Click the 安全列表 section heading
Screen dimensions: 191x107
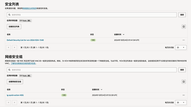[12, 4]
